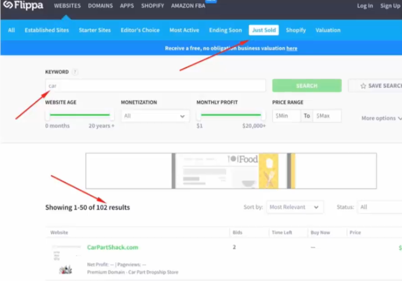Click the free valuation 'here' link
This screenshot has width=402, height=281.
pos(292,48)
